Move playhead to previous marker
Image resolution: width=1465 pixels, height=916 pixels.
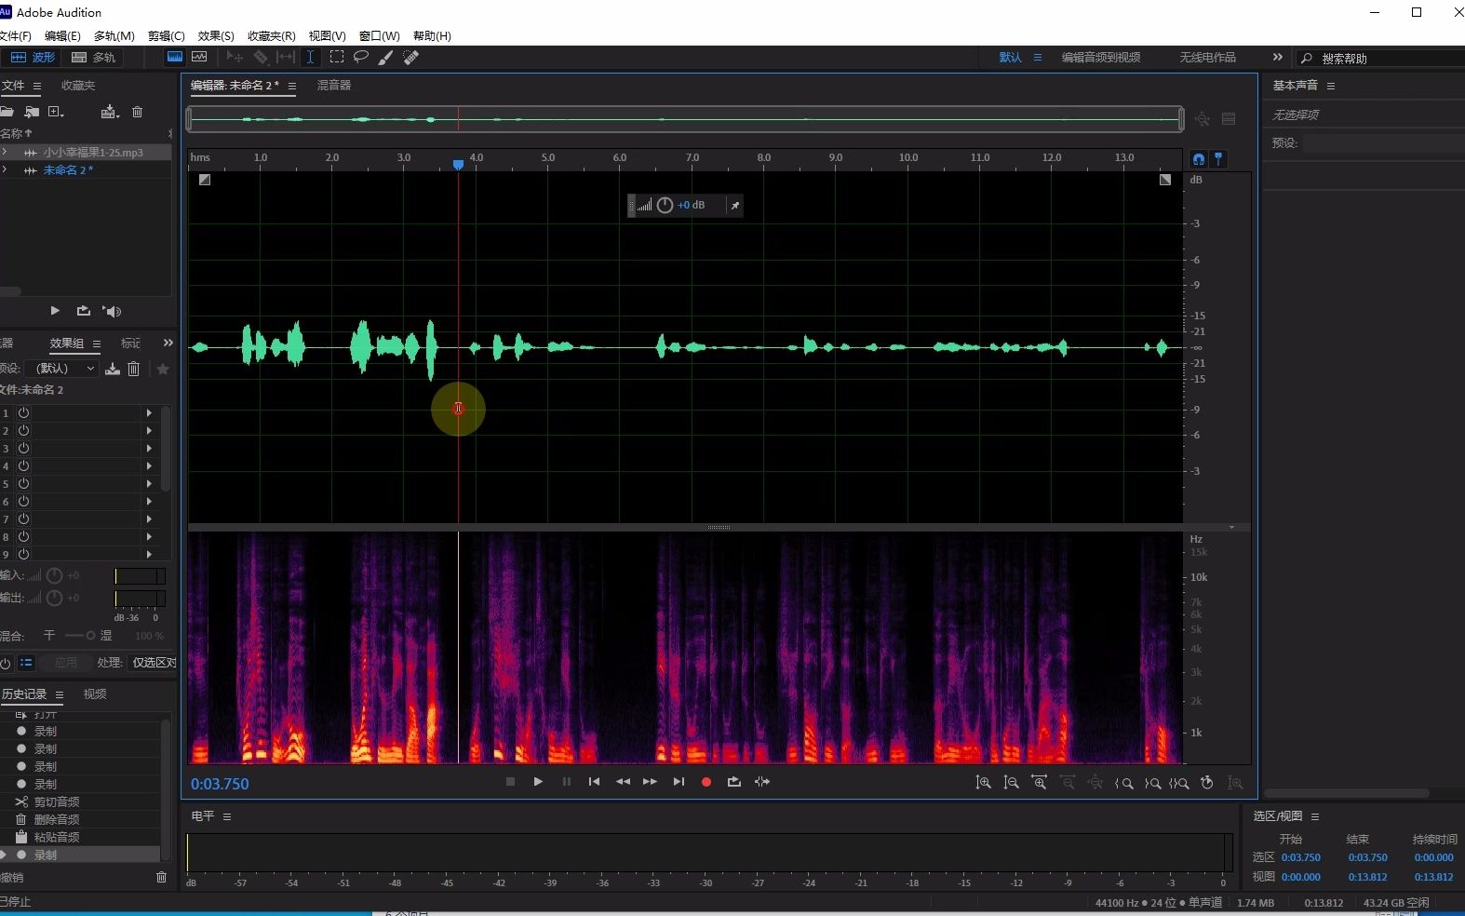point(594,782)
